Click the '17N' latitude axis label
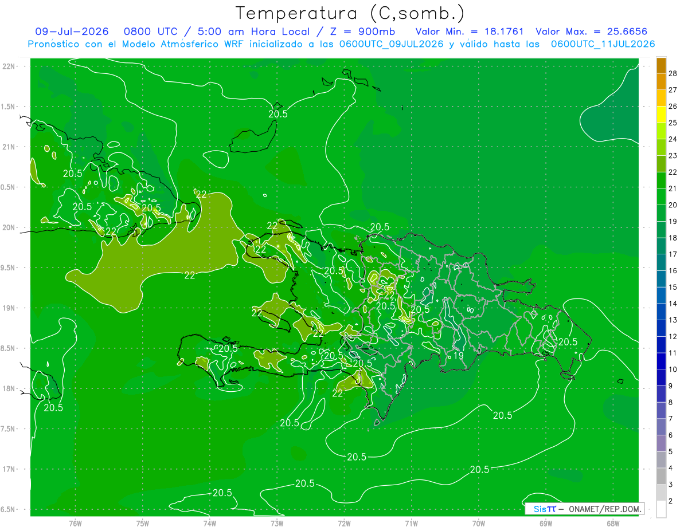The image size is (688, 531). 9,469
